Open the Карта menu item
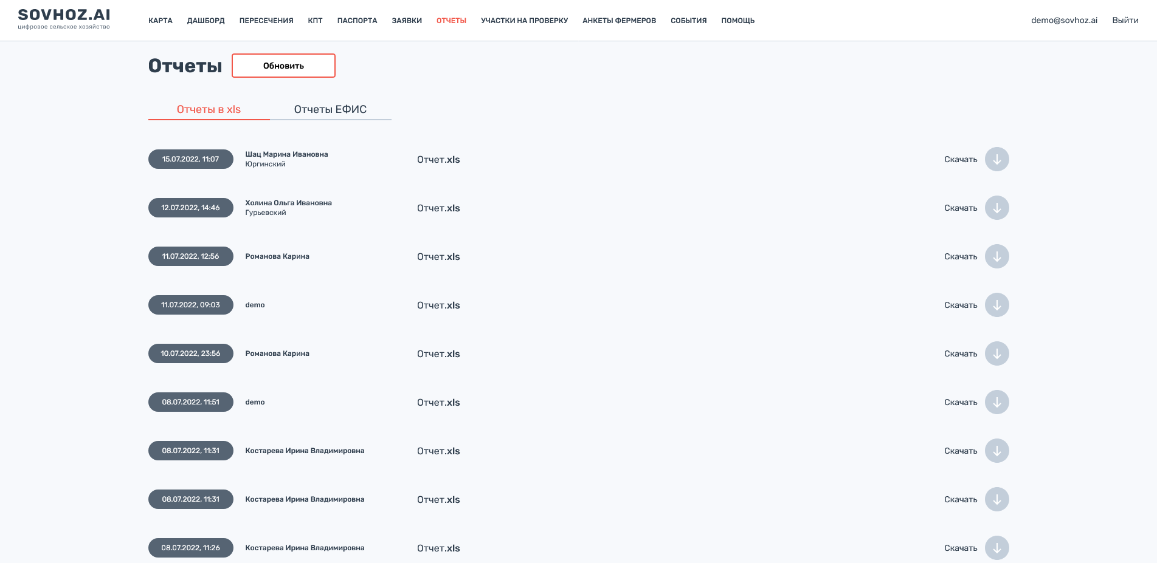The height and width of the screenshot is (563, 1157). (161, 21)
